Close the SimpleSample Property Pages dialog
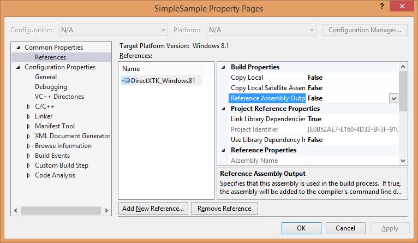 tap(402, 6)
